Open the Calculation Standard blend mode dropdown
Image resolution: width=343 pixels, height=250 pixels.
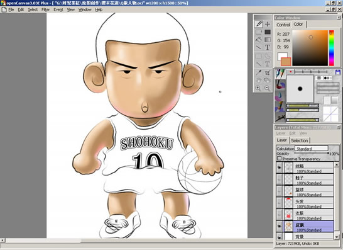(312, 149)
